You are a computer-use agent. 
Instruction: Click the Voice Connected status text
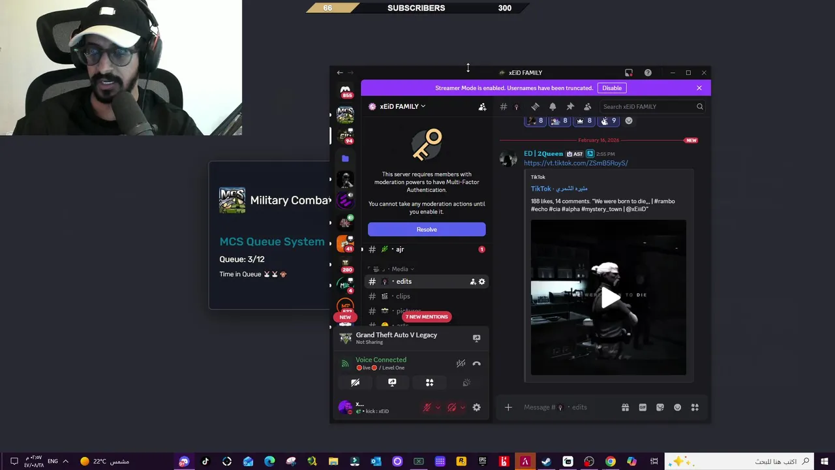[381, 360]
